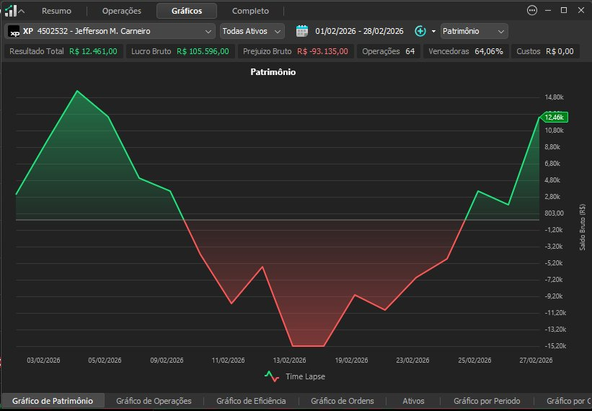Click the performance report chart icon

[x=11, y=11]
